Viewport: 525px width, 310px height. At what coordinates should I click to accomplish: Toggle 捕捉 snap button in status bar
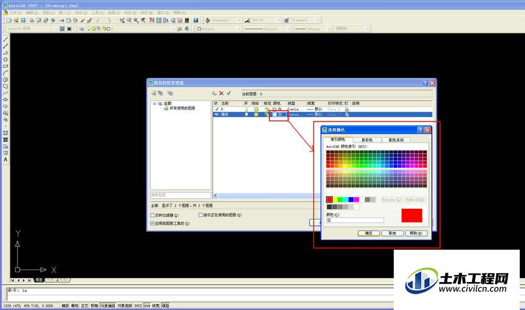click(x=65, y=306)
